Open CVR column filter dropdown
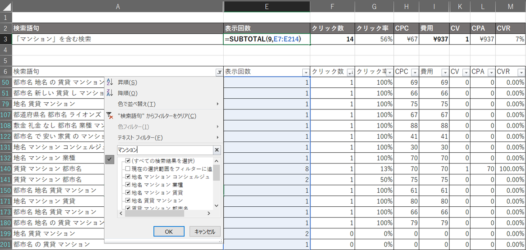526x250 pixels. pyautogui.click(x=521, y=72)
